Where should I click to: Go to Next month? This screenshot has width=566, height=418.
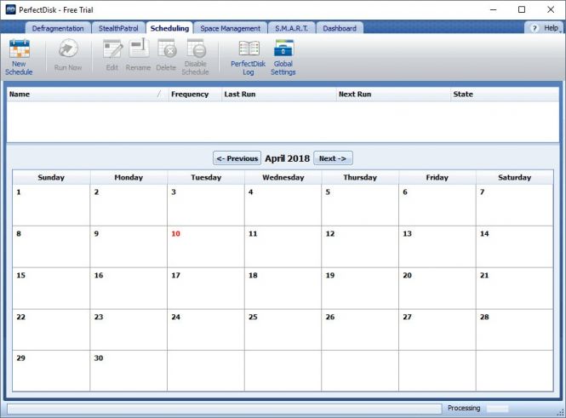tap(333, 158)
